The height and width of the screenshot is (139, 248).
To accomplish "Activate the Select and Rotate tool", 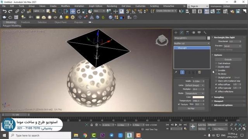I will pyautogui.click(x=79, y=11).
